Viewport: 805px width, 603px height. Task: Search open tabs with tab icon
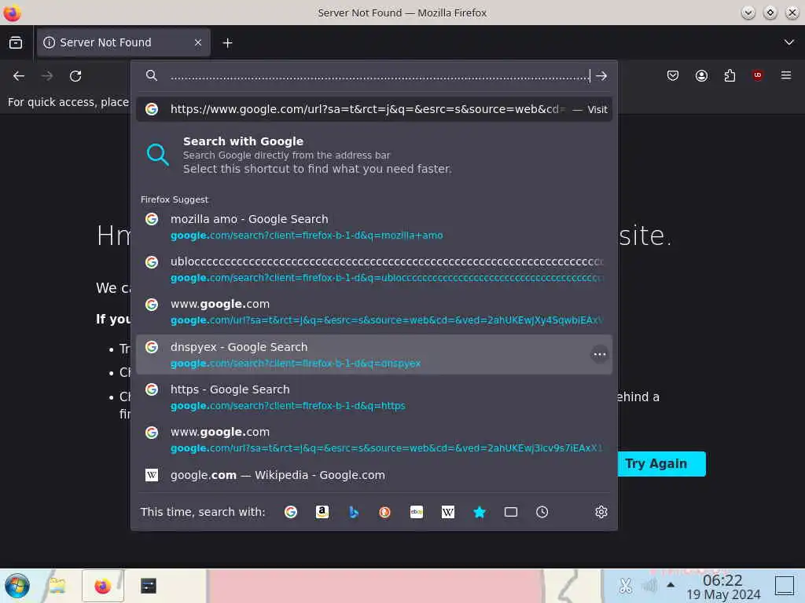510,512
